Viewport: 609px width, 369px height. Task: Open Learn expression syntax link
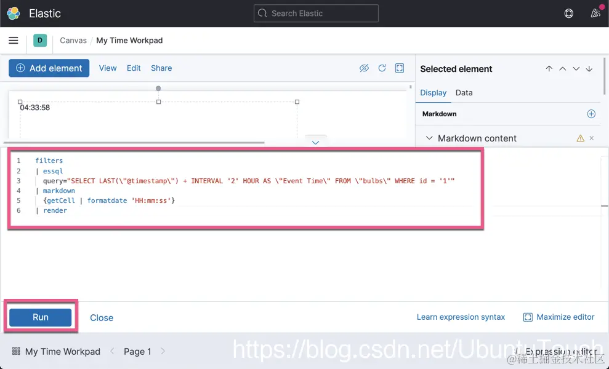click(x=461, y=317)
